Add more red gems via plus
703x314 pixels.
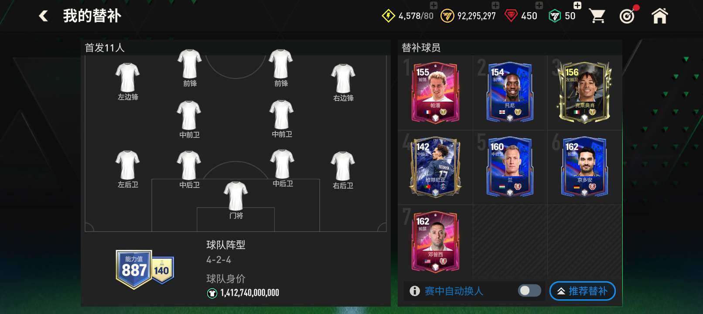coord(539,5)
